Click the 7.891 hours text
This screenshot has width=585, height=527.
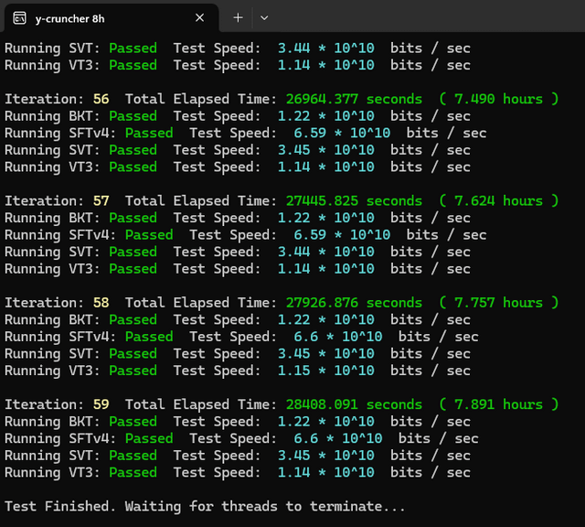pyautogui.click(x=498, y=404)
